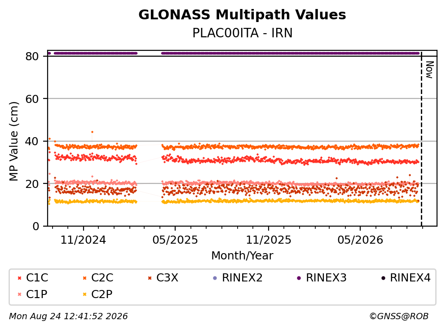Click the C1C legend marker icon

coord(19,278)
